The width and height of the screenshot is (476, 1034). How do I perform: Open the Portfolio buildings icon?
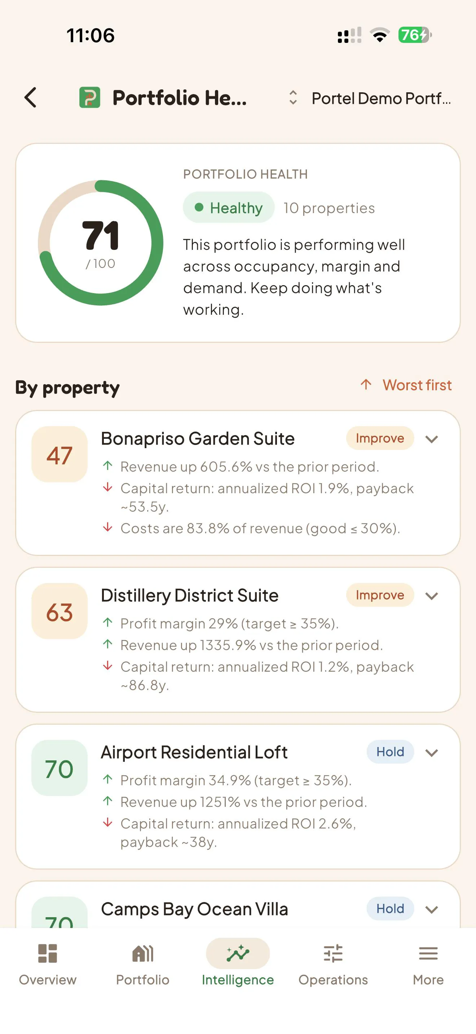click(142, 953)
